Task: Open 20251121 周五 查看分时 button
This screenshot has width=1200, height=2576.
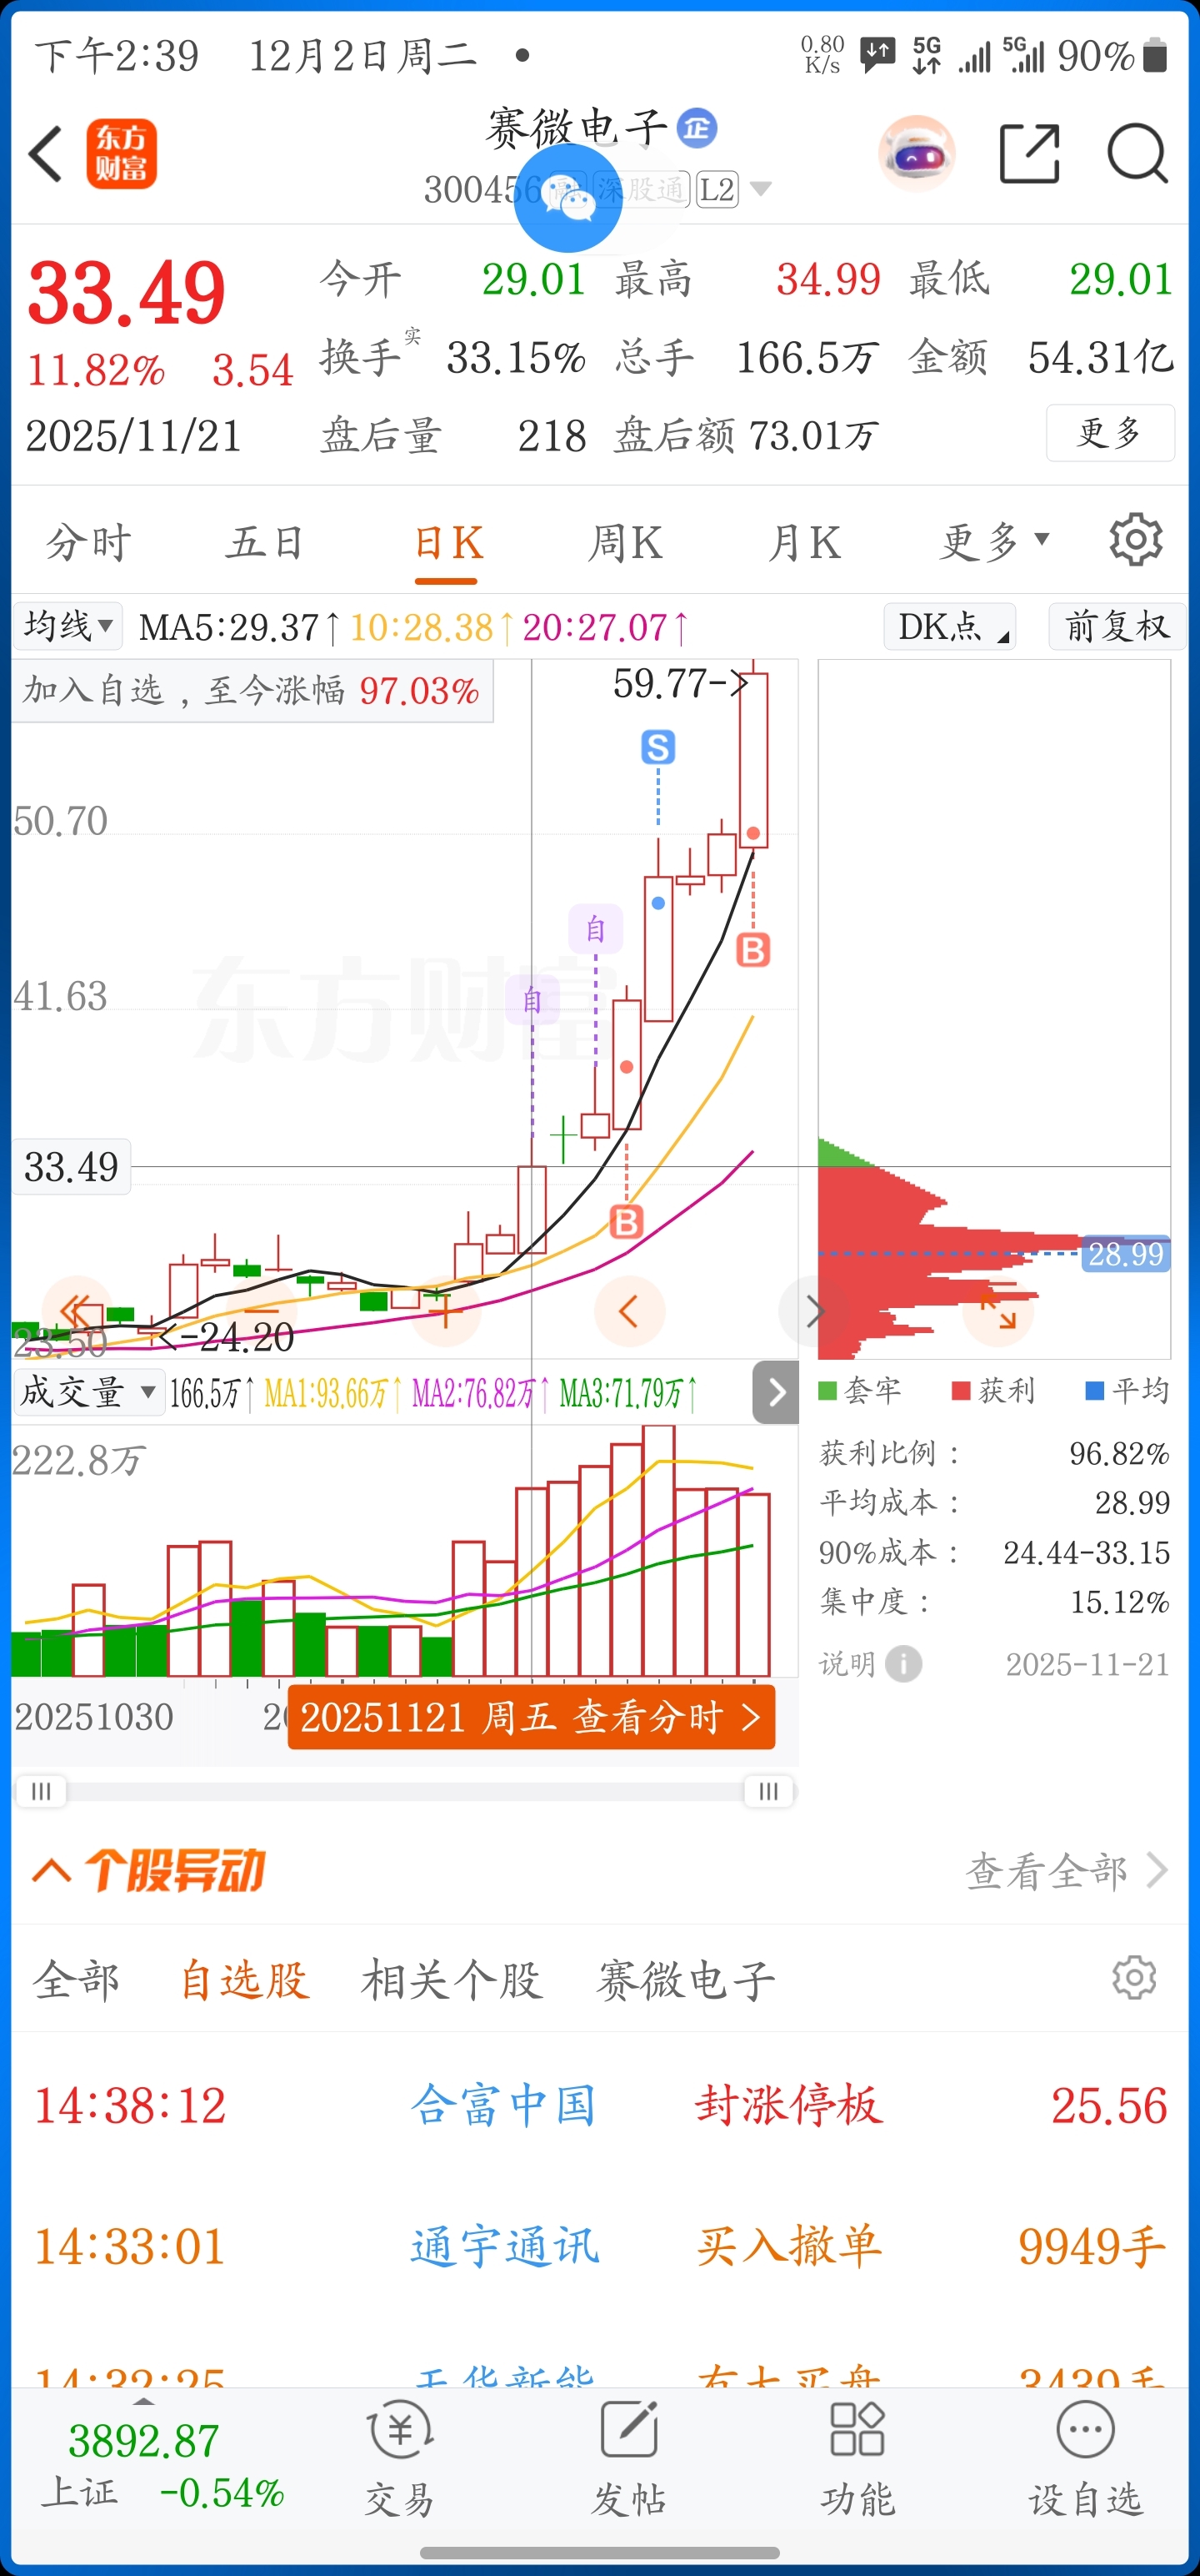Action: point(532,1717)
